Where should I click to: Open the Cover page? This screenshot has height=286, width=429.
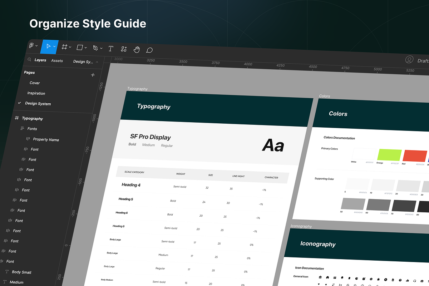tap(35, 83)
